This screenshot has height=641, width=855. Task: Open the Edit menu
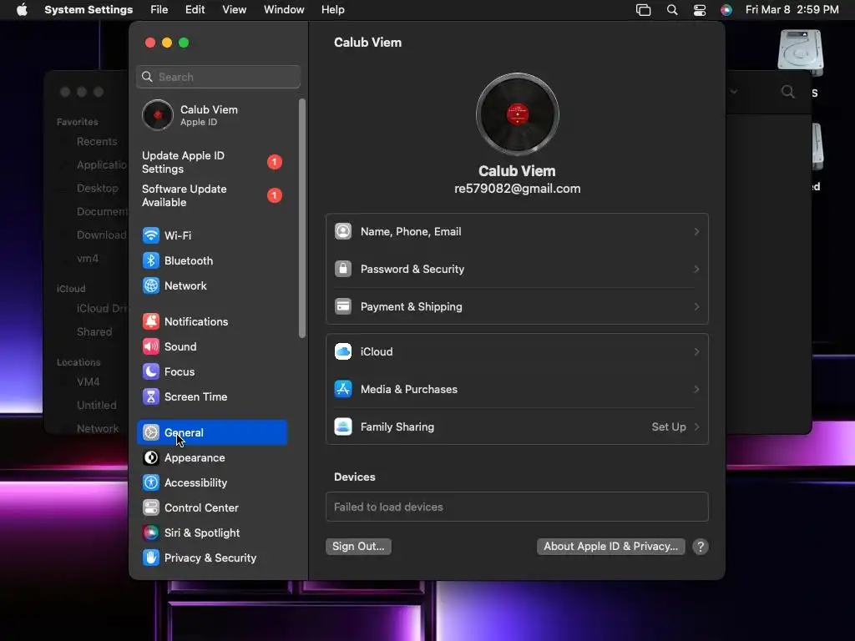pyautogui.click(x=195, y=10)
